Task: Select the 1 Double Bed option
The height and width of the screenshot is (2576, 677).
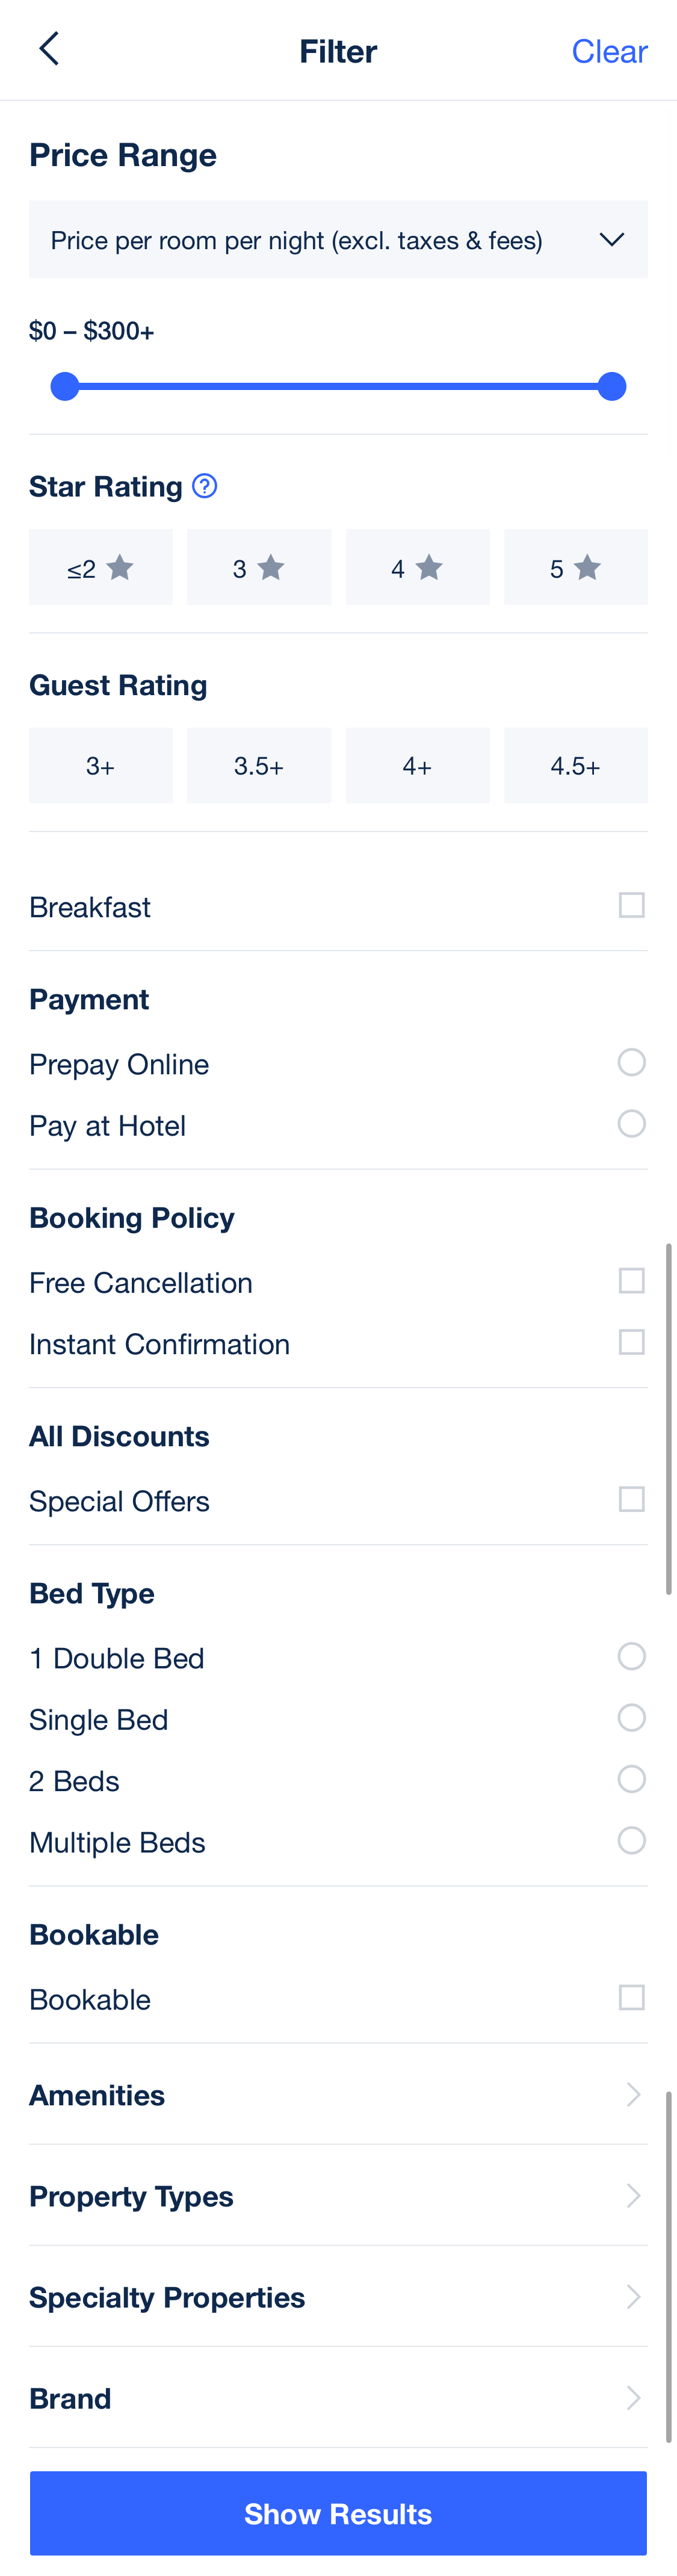Action: point(631,1656)
